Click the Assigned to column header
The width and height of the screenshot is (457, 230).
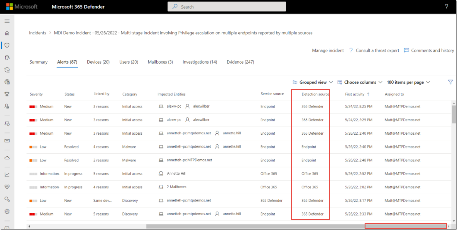pos(394,94)
